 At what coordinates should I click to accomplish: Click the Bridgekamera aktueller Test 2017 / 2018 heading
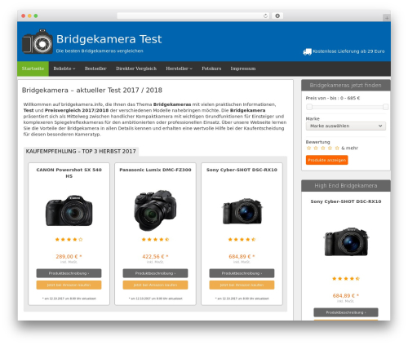pyautogui.click(x=92, y=91)
